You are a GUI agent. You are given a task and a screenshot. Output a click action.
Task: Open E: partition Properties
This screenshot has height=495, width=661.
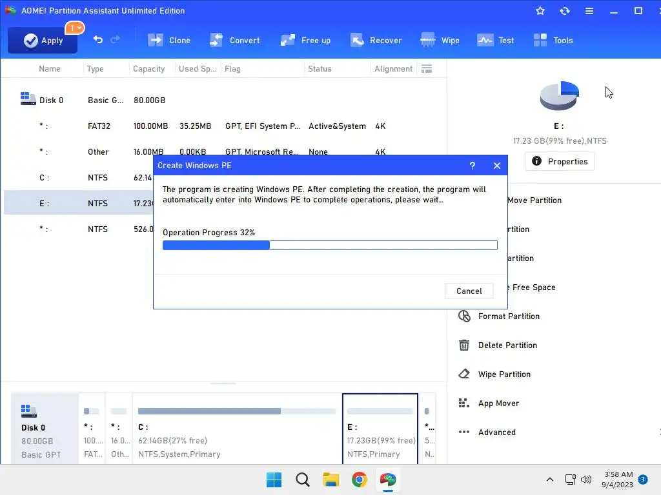point(560,162)
